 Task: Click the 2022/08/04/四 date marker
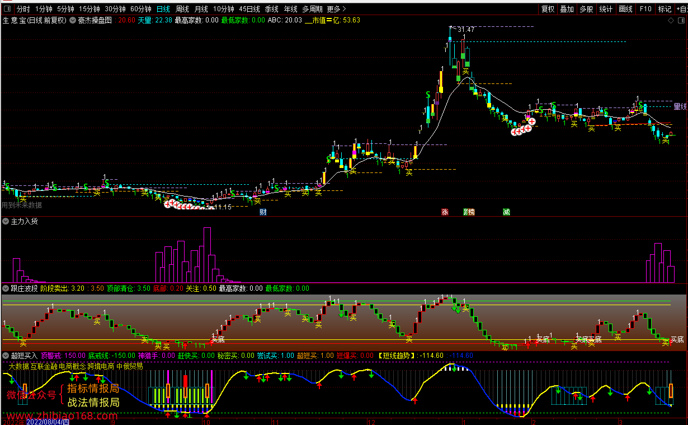click(47, 421)
